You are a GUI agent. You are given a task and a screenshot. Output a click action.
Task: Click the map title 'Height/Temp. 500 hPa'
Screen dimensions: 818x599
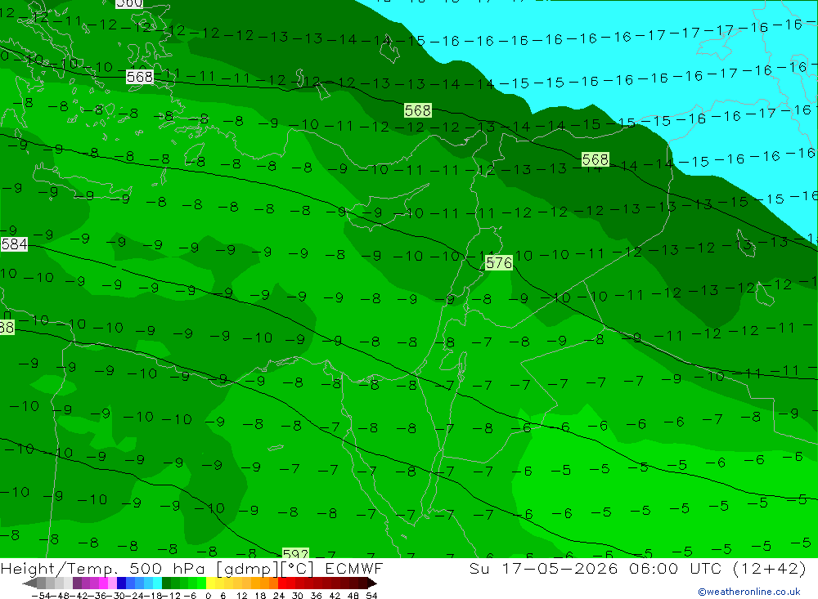(103, 569)
